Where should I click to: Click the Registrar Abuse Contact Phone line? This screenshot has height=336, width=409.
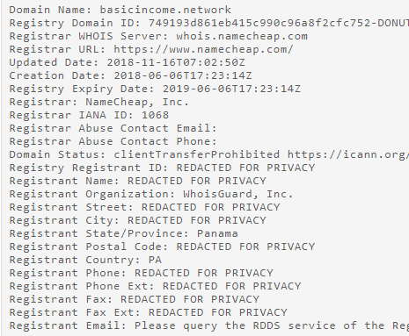pyautogui.click(x=113, y=141)
